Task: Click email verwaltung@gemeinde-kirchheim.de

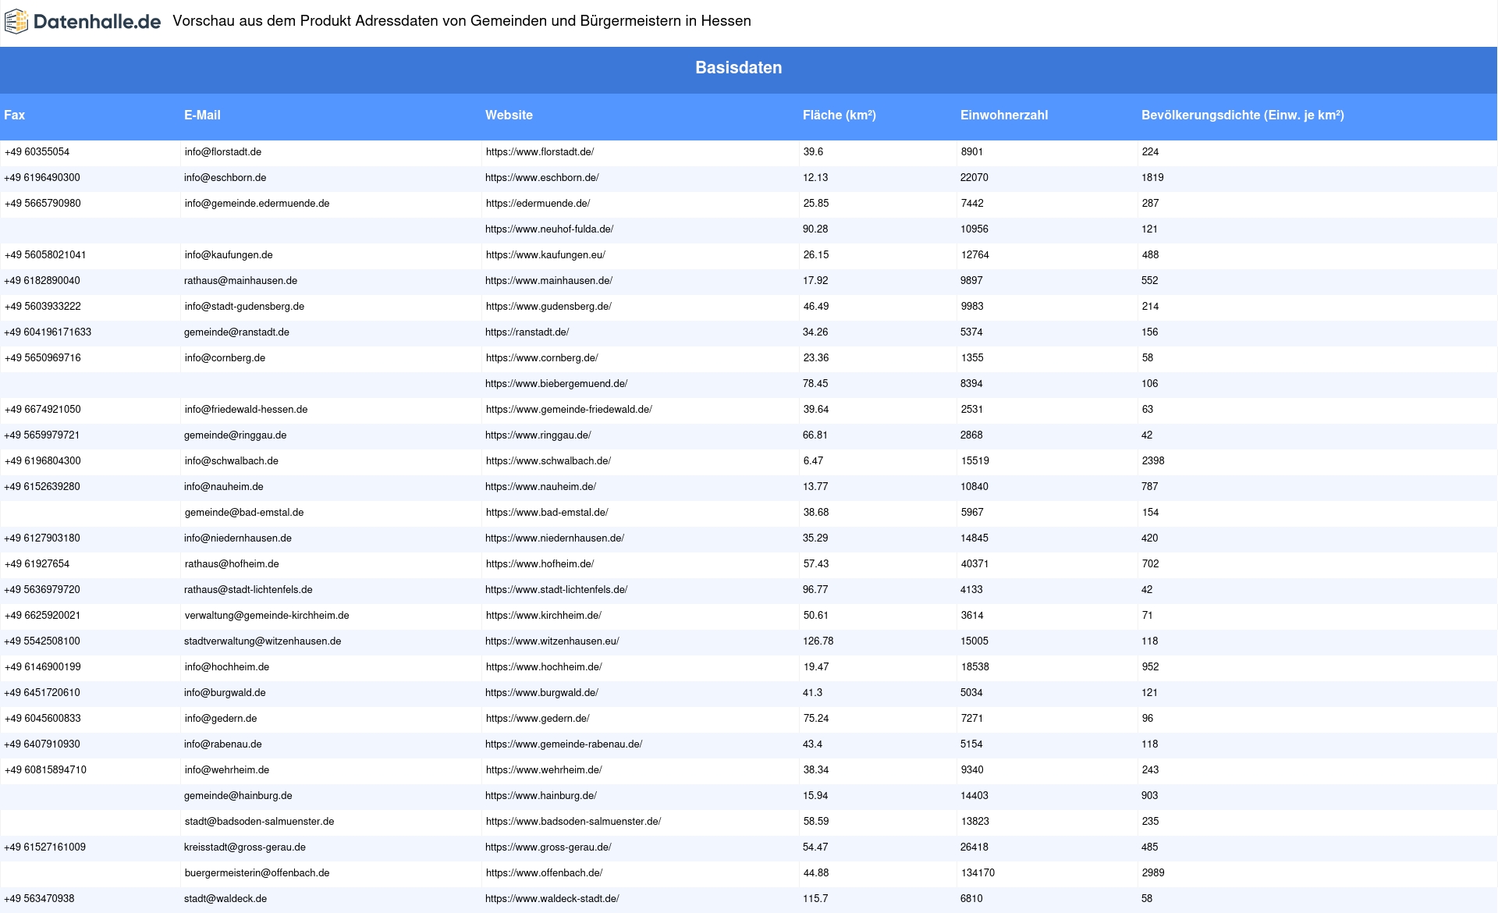Action: tap(267, 616)
